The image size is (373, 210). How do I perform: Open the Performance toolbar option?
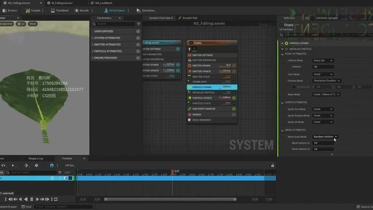point(114,10)
